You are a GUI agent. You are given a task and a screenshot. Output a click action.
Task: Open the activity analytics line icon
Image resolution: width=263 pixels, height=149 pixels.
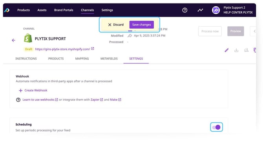(200, 10)
